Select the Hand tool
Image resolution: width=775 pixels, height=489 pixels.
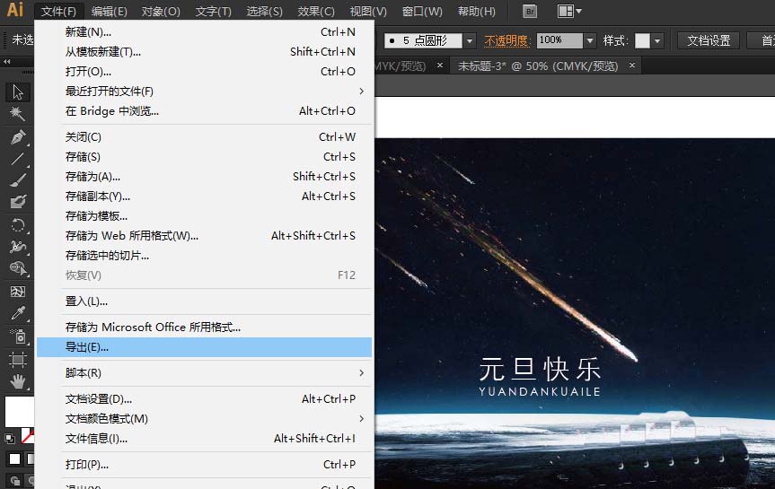pyautogui.click(x=18, y=380)
